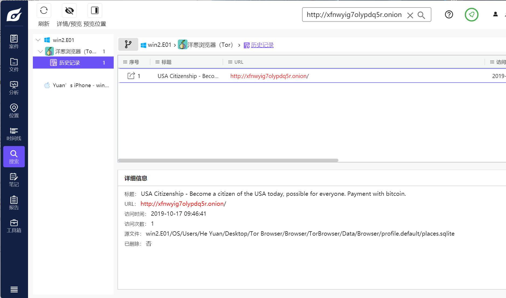This screenshot has height=298, width=506.
Task: Collapse the win2.E01 tree node
Action: (38, 40)
